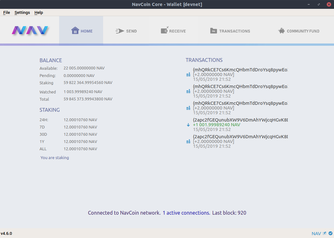Click the "Available:" label
This screenshot has height=238, width=334.
49,68
